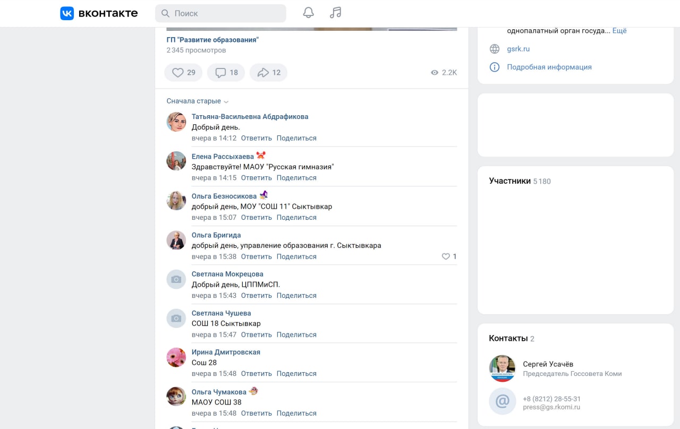Click the globe icon beside gsrk.ru
Image resolution: width=680 pixels, height=429 pixels.
495,49
